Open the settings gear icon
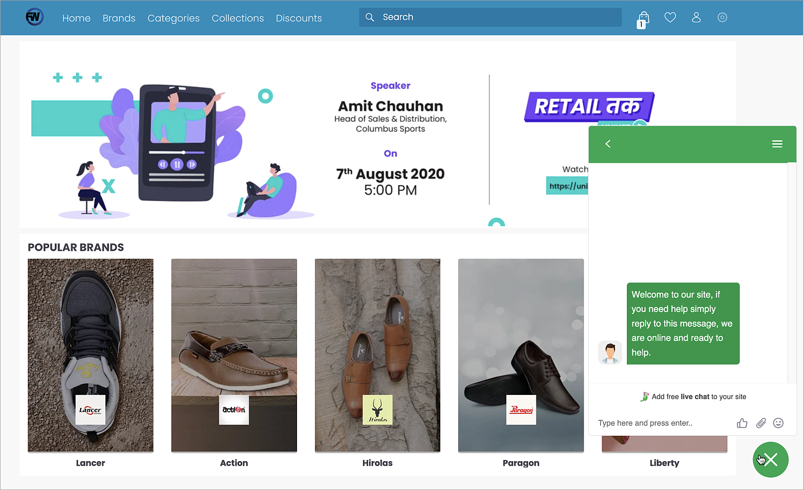Viewport: 804px width, 490px height. click(x=722, y=17)
